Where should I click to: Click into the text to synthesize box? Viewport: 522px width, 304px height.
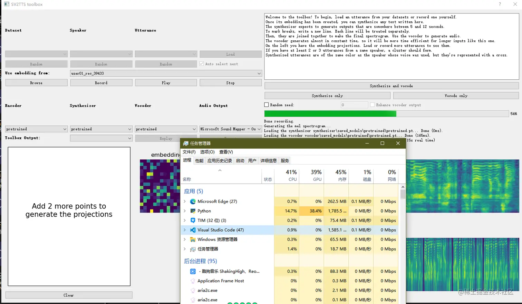tap(391, 46)
